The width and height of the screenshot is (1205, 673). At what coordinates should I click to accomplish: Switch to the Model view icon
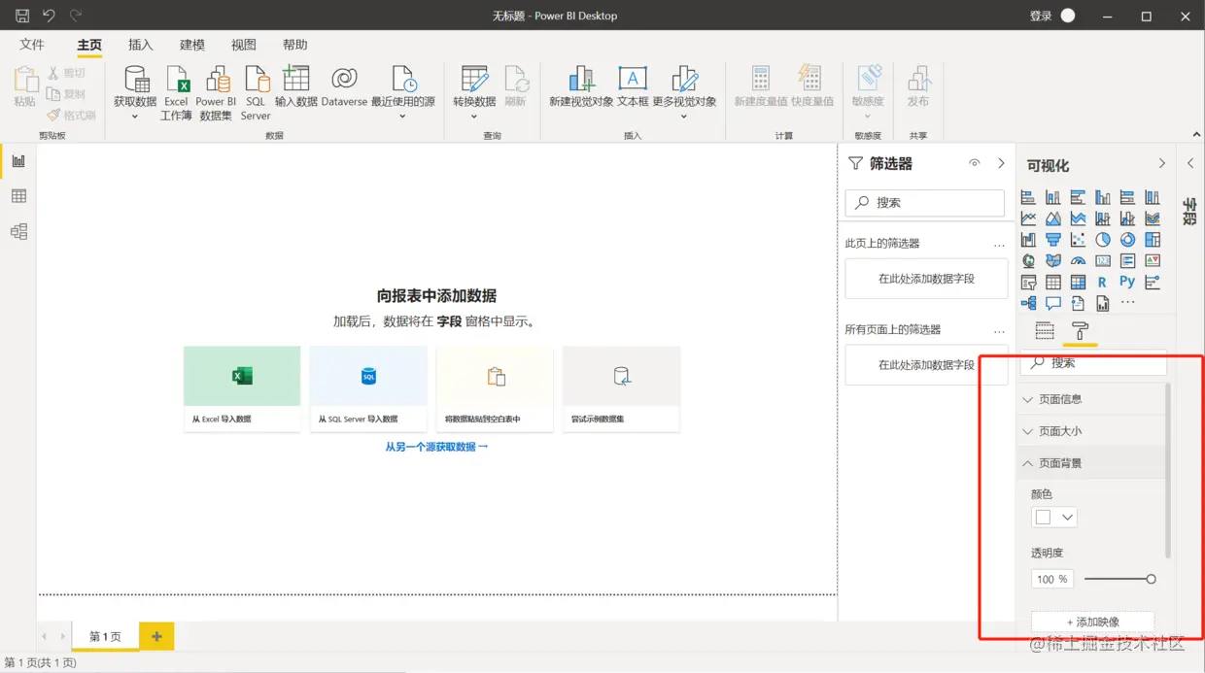(18, 231)
